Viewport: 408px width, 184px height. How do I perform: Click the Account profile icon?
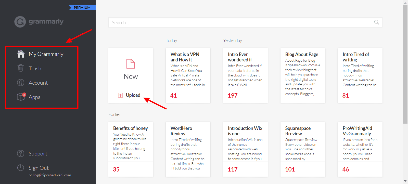[21, 83]
